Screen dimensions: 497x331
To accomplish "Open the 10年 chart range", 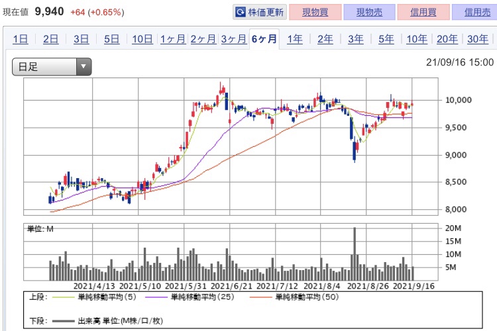I will [x=417, y=39].
